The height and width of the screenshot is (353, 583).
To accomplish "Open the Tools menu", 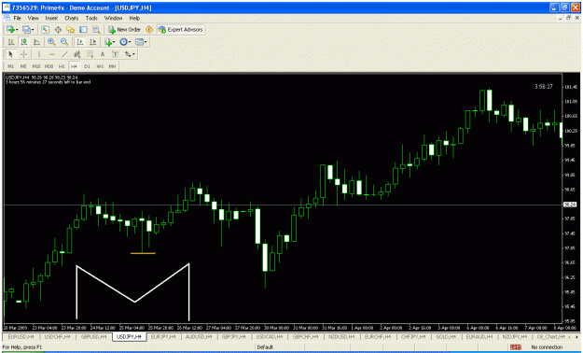I will 91,18.
